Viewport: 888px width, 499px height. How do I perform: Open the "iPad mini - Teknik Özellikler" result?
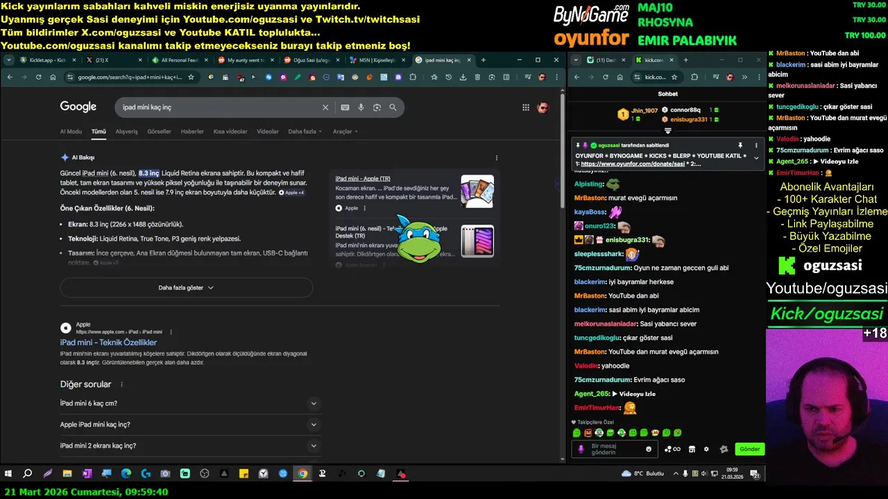click(108, 342)
